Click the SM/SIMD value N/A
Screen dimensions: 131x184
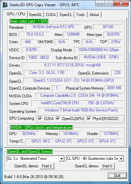[62, 42]
